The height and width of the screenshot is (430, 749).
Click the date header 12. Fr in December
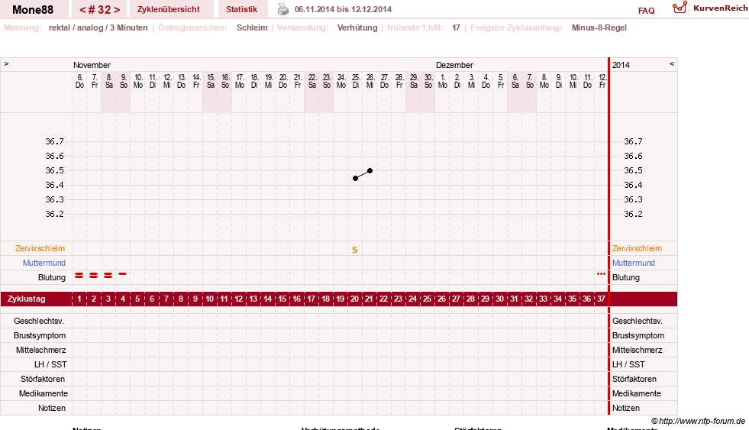tap(602, 81)
